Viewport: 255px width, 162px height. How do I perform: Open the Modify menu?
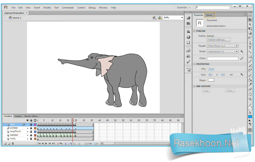pyautogui.click(x=47, y=8)
